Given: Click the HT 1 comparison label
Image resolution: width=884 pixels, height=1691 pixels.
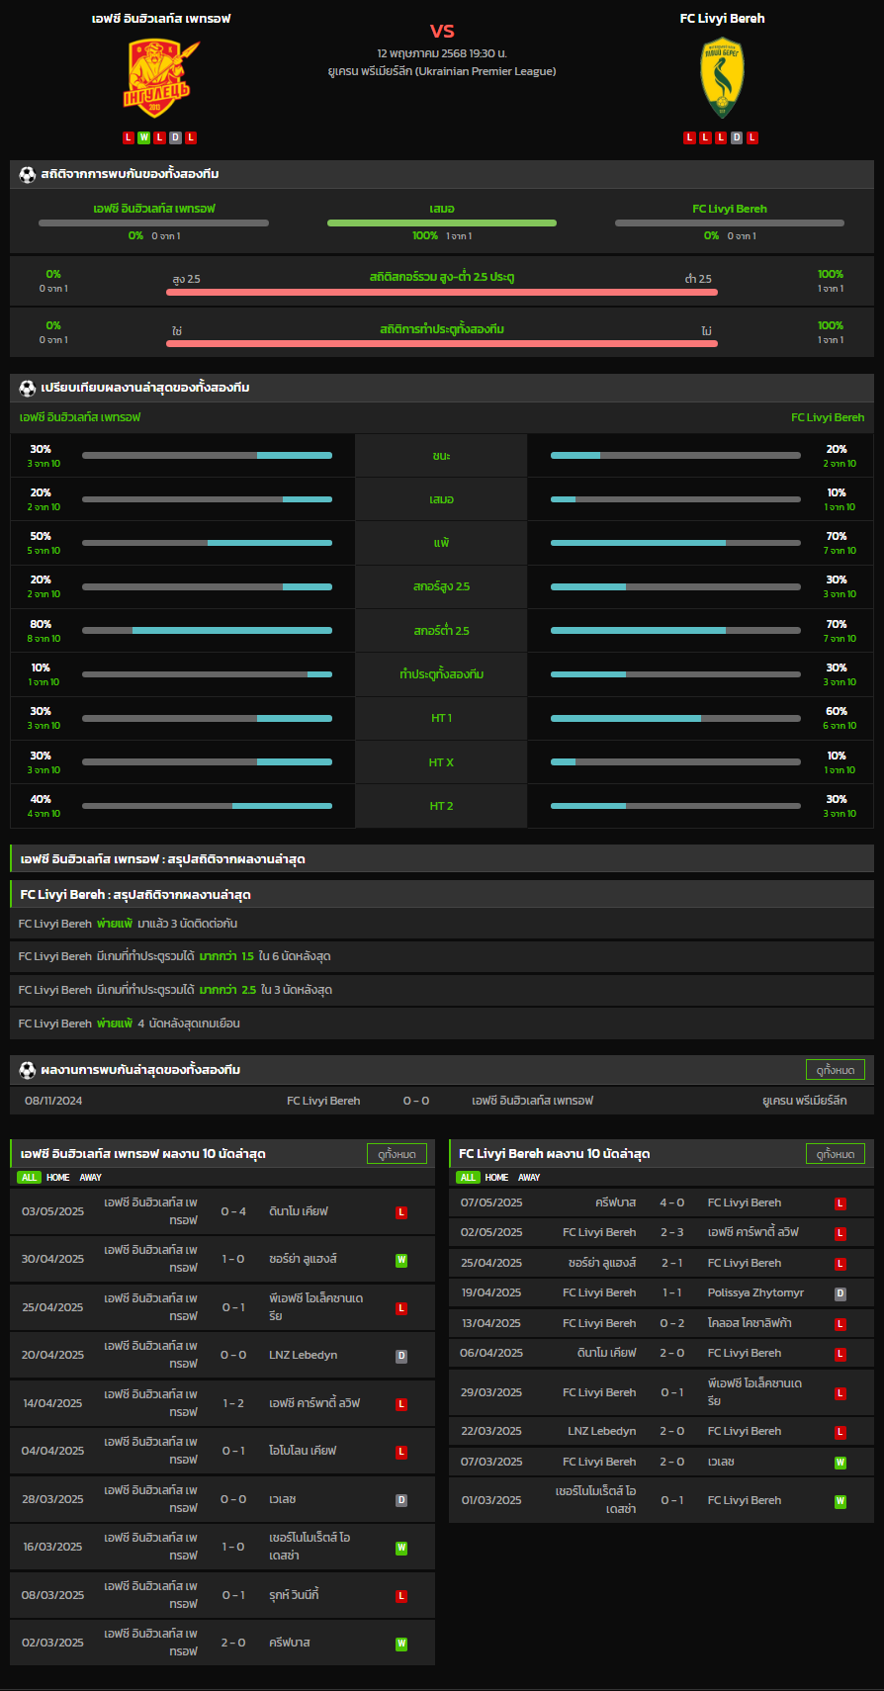Looking at the screenshot, I should click(x=442, y=718).
